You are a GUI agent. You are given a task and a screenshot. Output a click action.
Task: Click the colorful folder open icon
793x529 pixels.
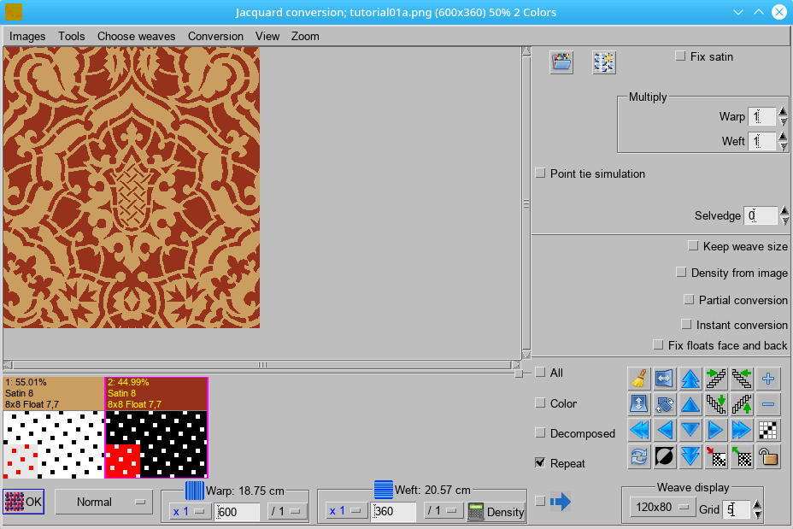point(561,62)
